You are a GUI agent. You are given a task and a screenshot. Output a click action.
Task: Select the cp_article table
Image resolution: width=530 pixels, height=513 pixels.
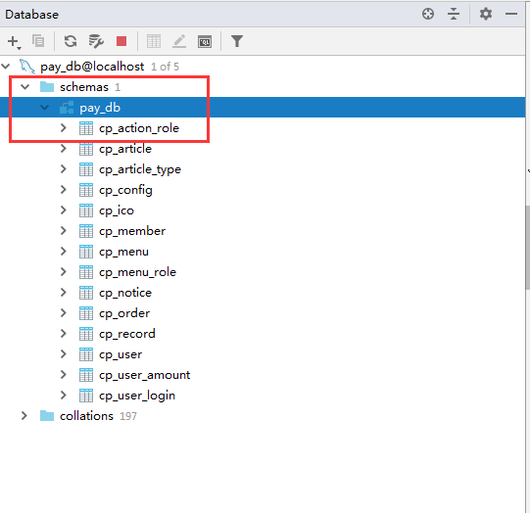point(125,149)
